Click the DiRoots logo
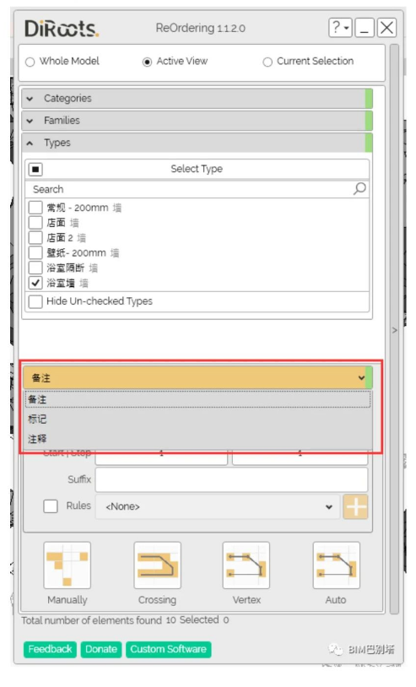The width and height of the screenshot is (416, 687). click(62, 29)
